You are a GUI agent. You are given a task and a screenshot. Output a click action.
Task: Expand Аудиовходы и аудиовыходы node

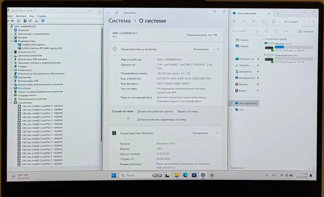coord(12,34)
